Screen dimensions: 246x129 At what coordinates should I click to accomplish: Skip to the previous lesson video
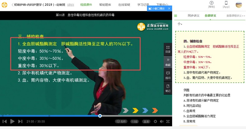5,122
